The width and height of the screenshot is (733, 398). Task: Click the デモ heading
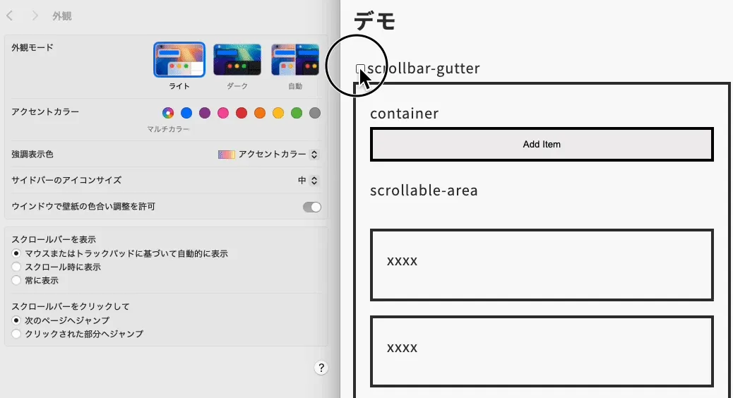coord(375,21)
